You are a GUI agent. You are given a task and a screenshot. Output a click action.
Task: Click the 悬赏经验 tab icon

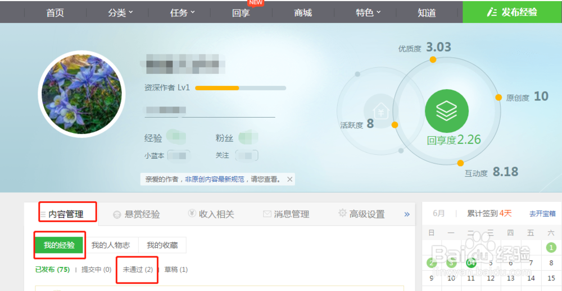pyautogui.click(x=117, y=215)
